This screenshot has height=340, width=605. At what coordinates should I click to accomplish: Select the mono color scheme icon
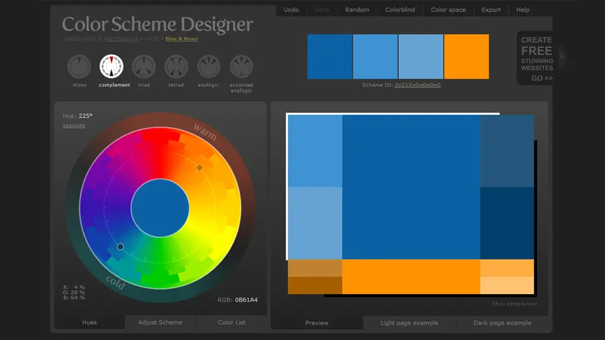(79, 66)
